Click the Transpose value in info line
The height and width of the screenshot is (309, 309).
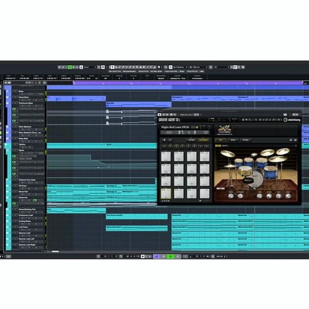pyautogui.click(x=119, y=78)
